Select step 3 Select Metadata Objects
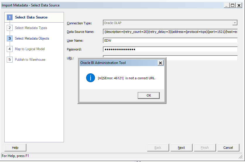 coord(28,38)
